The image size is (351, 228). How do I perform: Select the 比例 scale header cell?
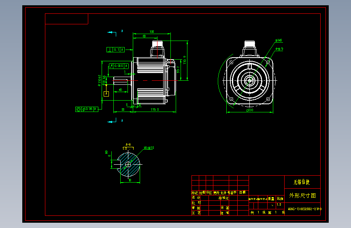[x=280, y=199]
